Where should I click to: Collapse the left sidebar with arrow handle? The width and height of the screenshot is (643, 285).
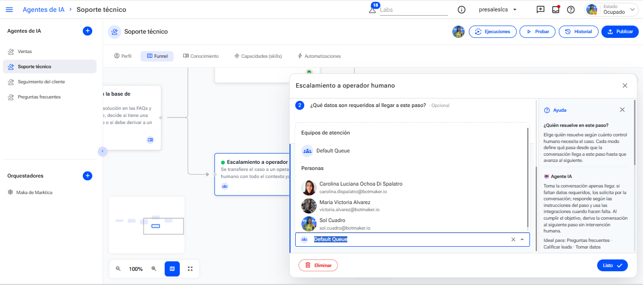point(103,151)
